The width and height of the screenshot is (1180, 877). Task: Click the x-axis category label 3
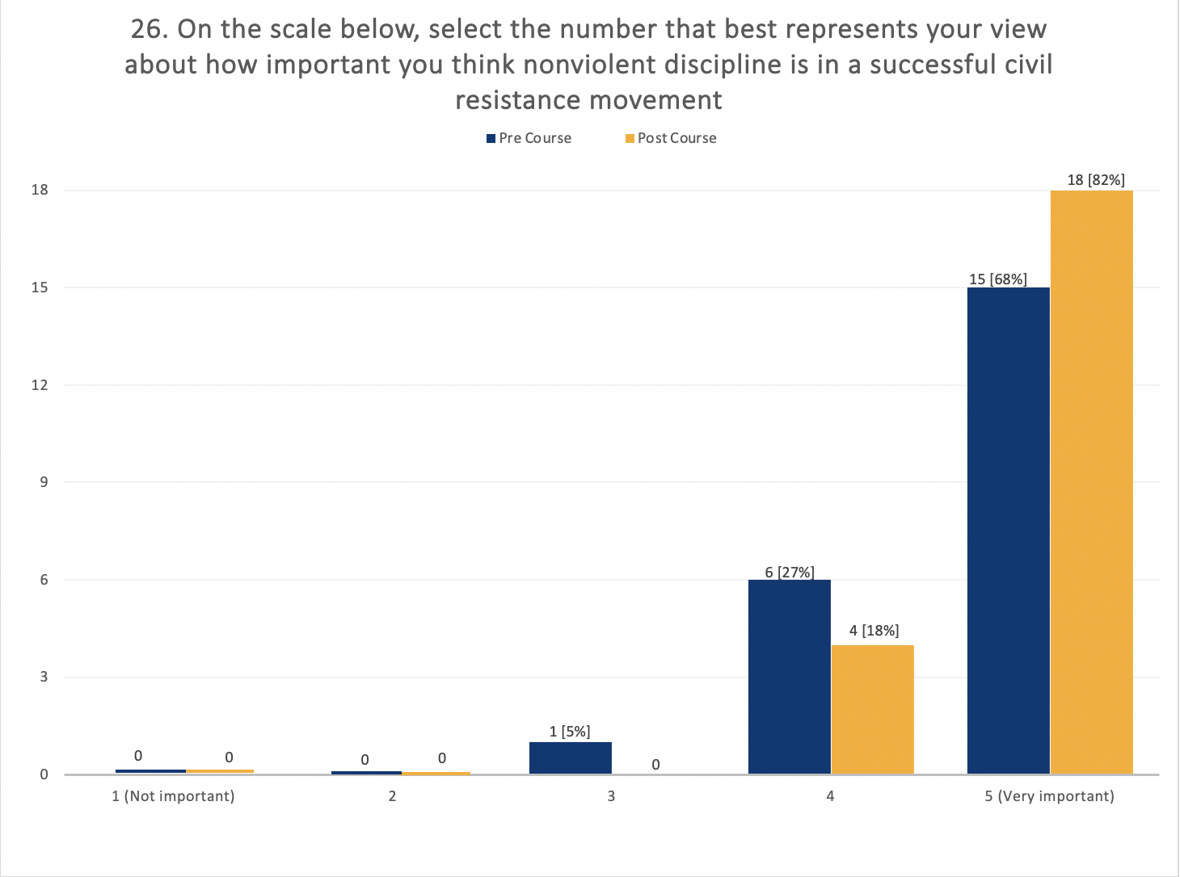pyautogui.click(x=611, y=796)
